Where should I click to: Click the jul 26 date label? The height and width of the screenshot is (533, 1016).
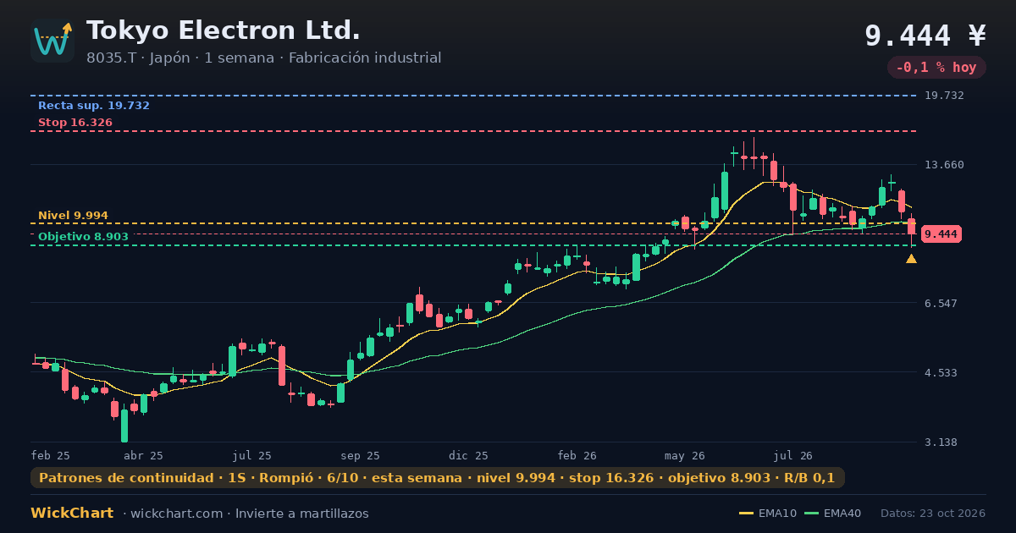click(793, 455)
